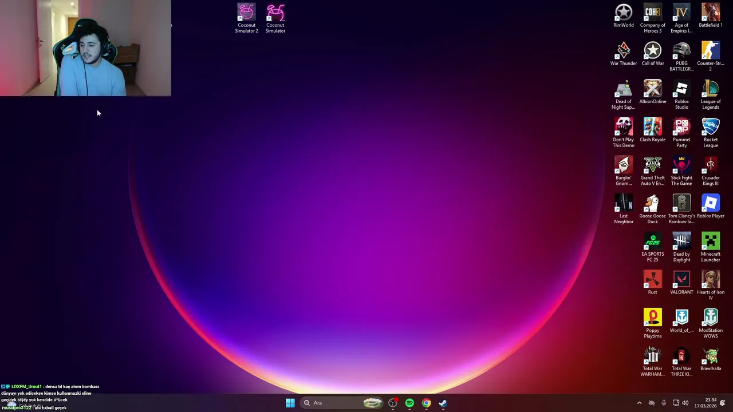Viewport: 733px width, 412px height.
Task: Launch Pummel Party shortcut
Action: 681,133
